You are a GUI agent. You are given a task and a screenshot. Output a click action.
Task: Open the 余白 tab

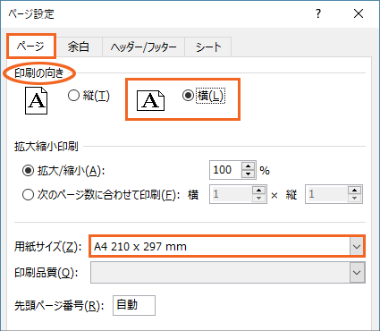pos(79,47)
